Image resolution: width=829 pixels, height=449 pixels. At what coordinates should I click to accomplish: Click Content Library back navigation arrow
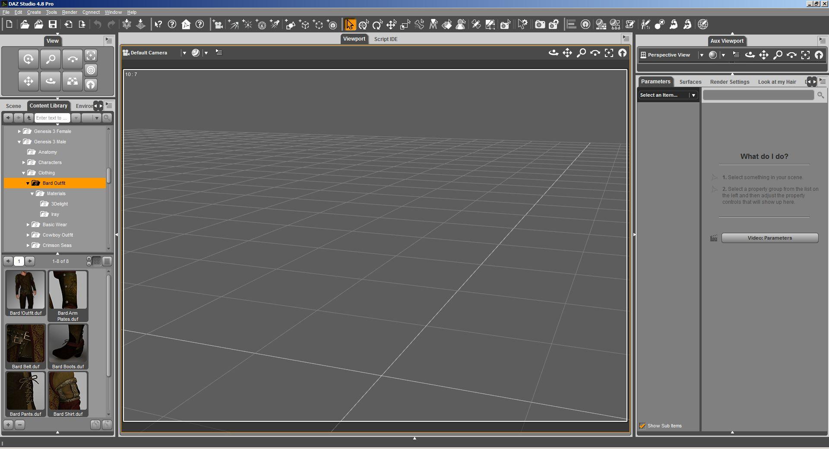(8, 118)
